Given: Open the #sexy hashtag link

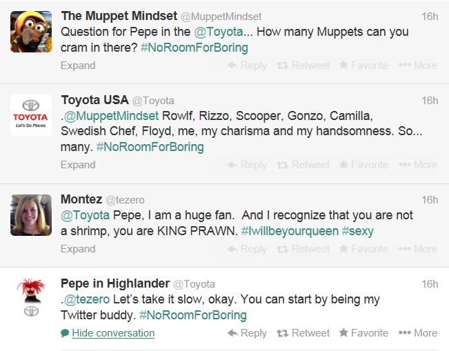Looking at the screenshot, I should coord(357,231).
